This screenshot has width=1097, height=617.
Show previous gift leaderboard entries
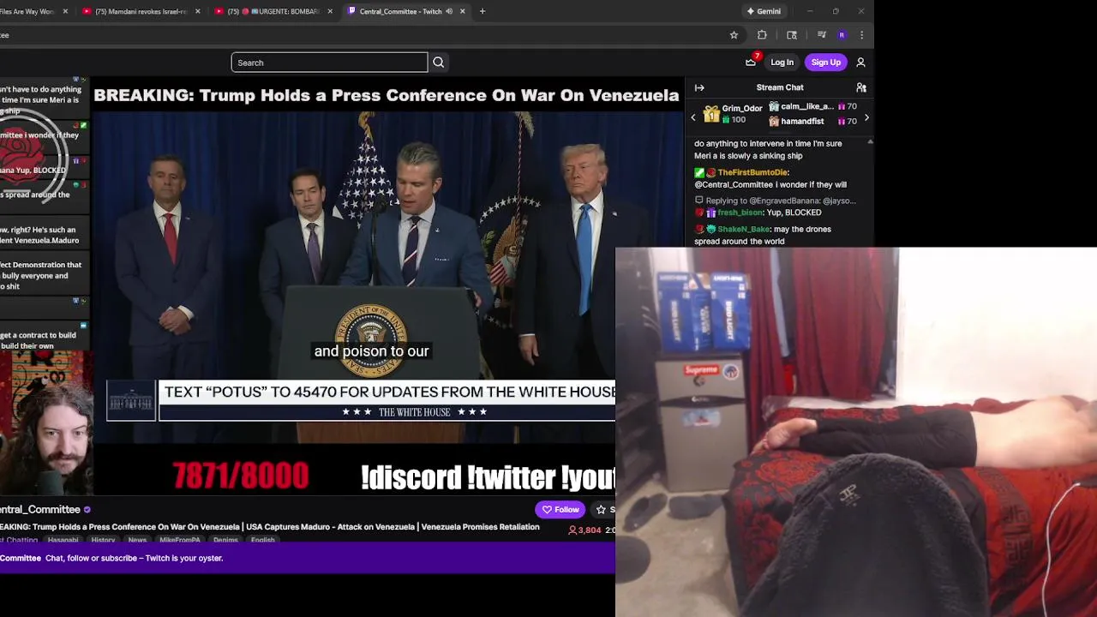click(x=693, y=117)
